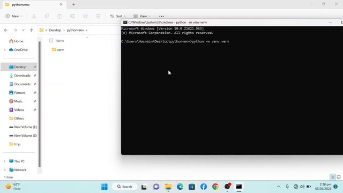The image size is (343, 193).
Task: Open Downloads in the navigation pane
Action: coord(20,76)
